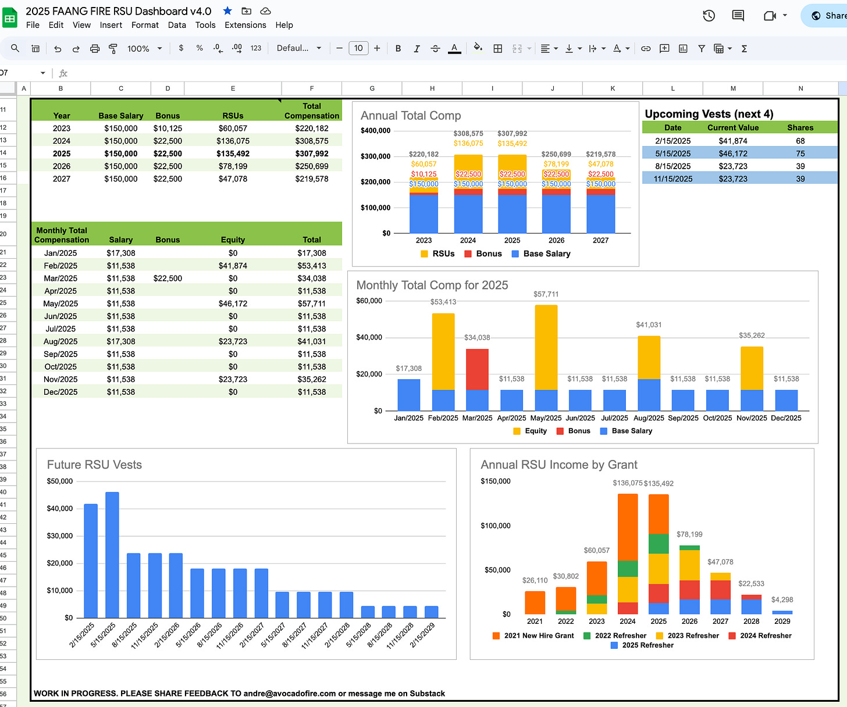Print the spreadsheet
847x707 pixels.
[95, 49]
